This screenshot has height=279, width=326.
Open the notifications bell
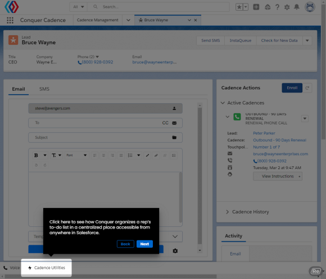coord(297,7)
